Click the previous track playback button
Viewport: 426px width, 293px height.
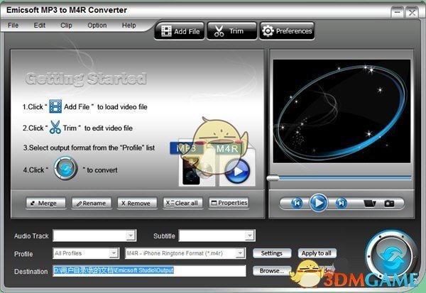point(297,203)
